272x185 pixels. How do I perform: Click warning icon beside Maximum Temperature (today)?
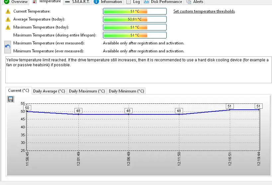tap(8, 27)
